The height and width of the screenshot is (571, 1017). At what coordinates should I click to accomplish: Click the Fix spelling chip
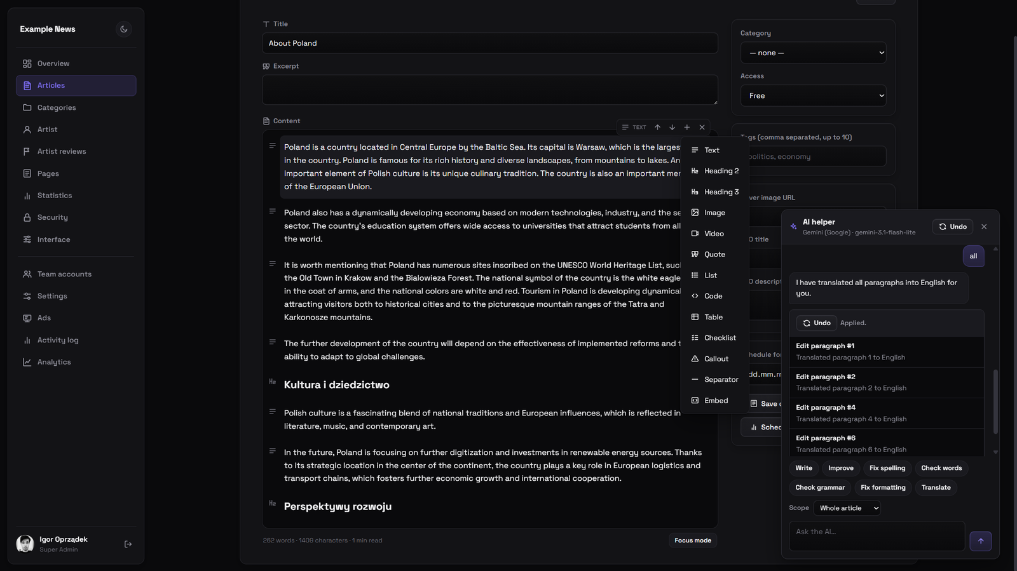[x=887, y=468]
